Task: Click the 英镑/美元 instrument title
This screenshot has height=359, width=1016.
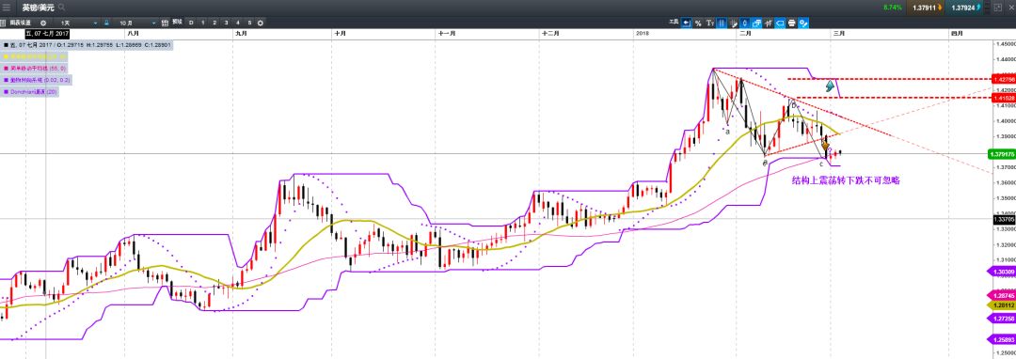Action: tap(39, 8)
